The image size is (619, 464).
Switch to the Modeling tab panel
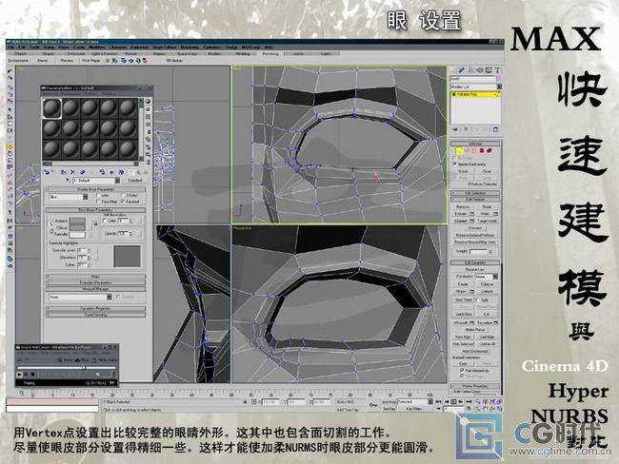243,53
